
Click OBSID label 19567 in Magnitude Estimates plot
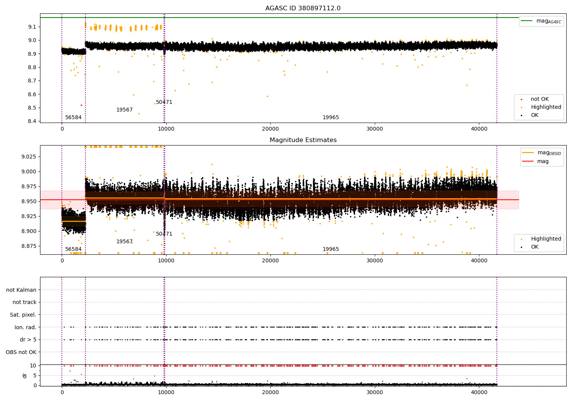click(124, 242)
